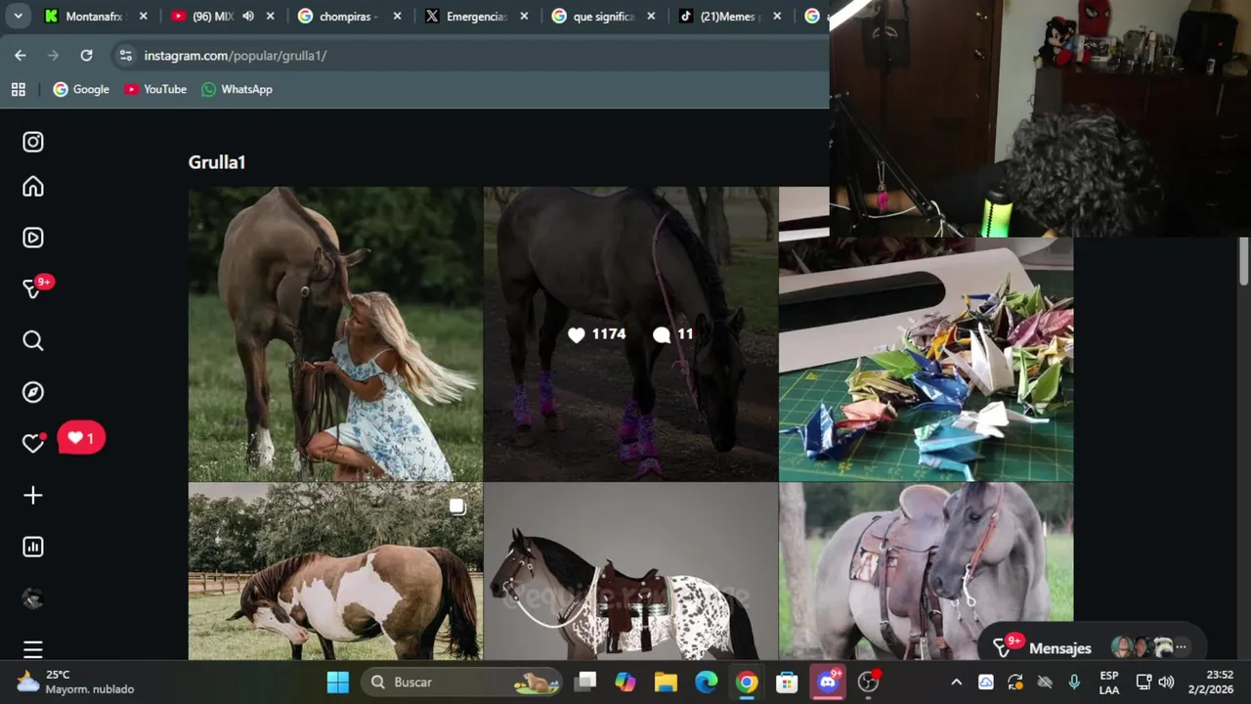Open the Instagram logo home link
The width and height of the screenshot is (1251, 704).
click(33, 142)
